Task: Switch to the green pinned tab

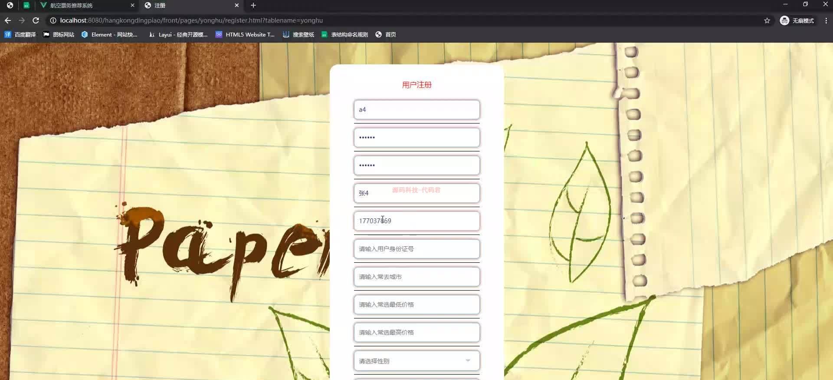Action: [26, 5]
